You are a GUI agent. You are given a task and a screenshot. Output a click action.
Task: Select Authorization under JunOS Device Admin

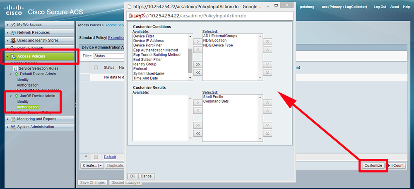[x=27, y=107]
